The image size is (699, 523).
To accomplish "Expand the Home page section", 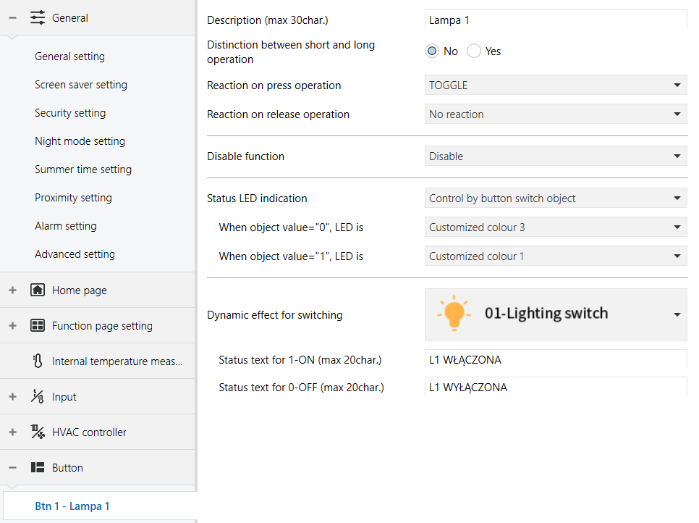I will point(12,290).
